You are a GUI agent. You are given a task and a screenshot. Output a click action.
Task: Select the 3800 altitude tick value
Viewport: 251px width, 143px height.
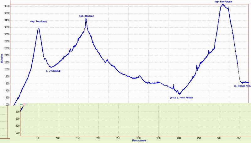7,6
